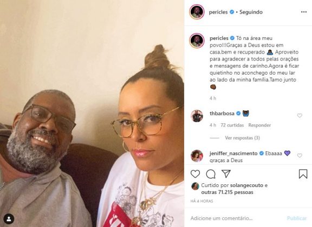
Task: Submit comment with Publicar
Action: pyautogui.click(x=297, y=218)
